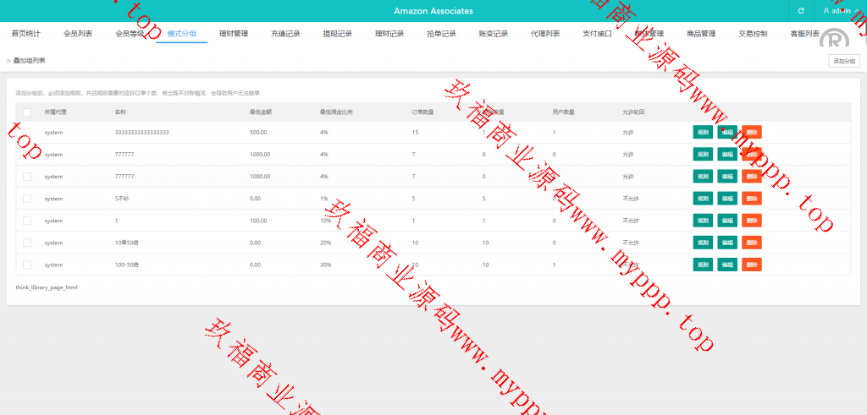
Task: Click 编辑 for the 100-50倍 group
Action: (727, 265)
